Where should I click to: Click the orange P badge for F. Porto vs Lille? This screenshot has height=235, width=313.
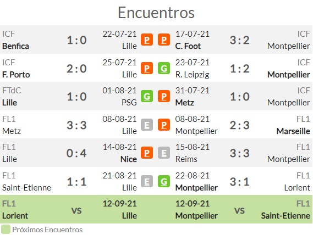click(147, 68)
